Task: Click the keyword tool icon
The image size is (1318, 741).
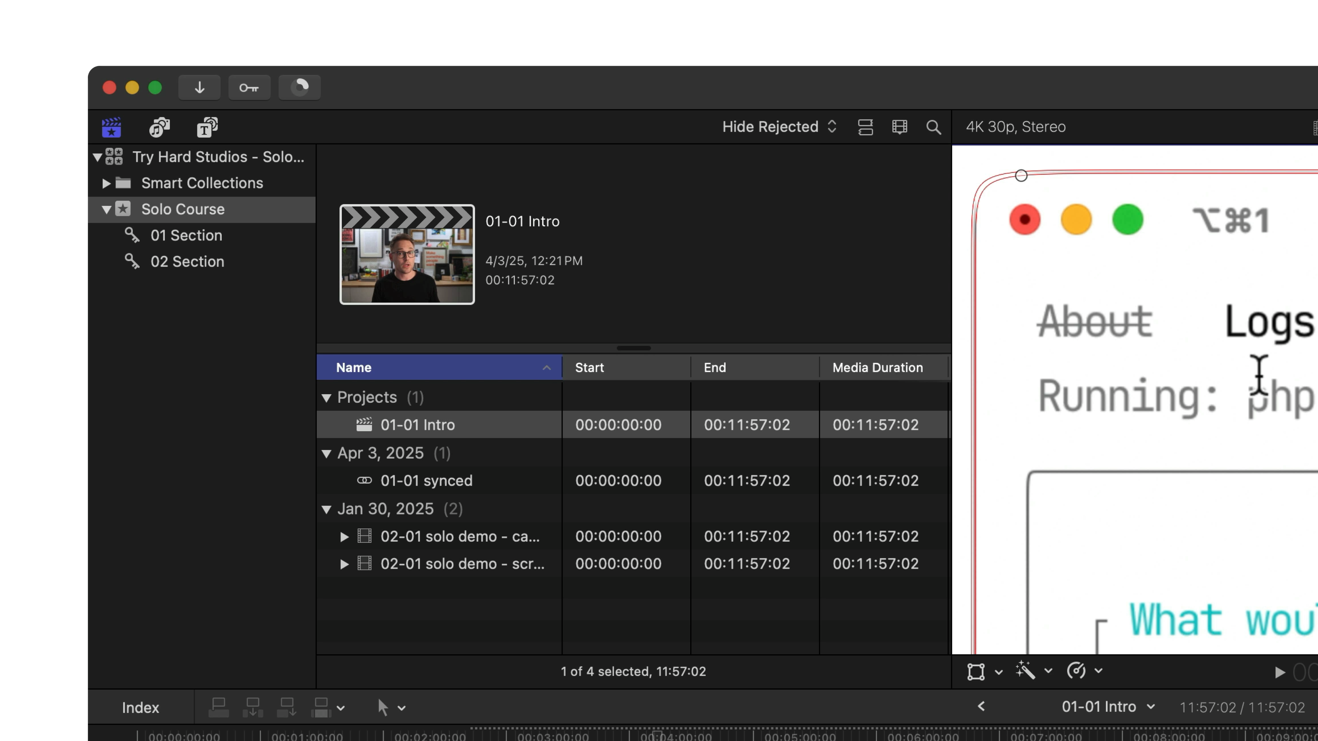Action: tap(249, 87)
